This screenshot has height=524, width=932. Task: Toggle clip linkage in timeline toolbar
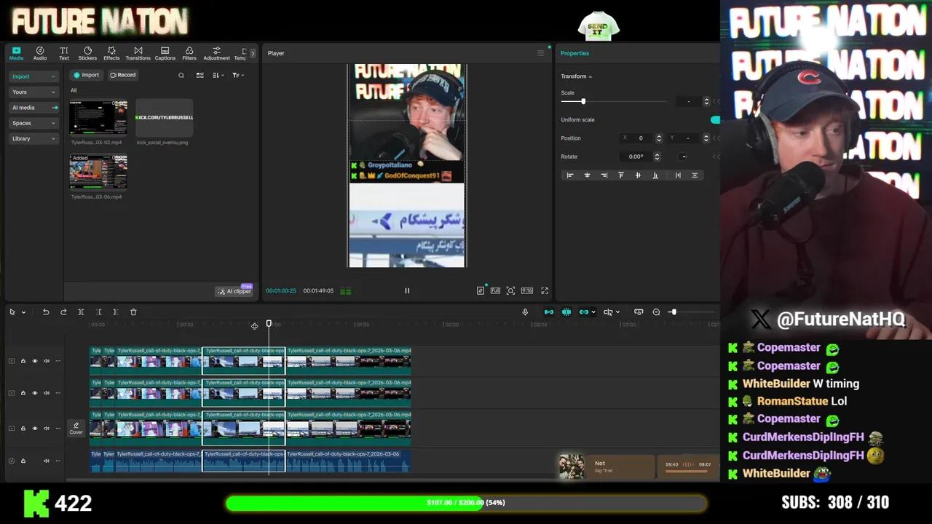click(584, 312)
